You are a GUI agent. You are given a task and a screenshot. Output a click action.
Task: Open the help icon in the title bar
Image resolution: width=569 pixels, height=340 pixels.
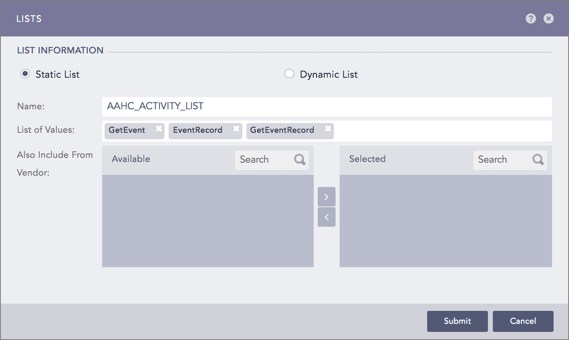(531, 19)
